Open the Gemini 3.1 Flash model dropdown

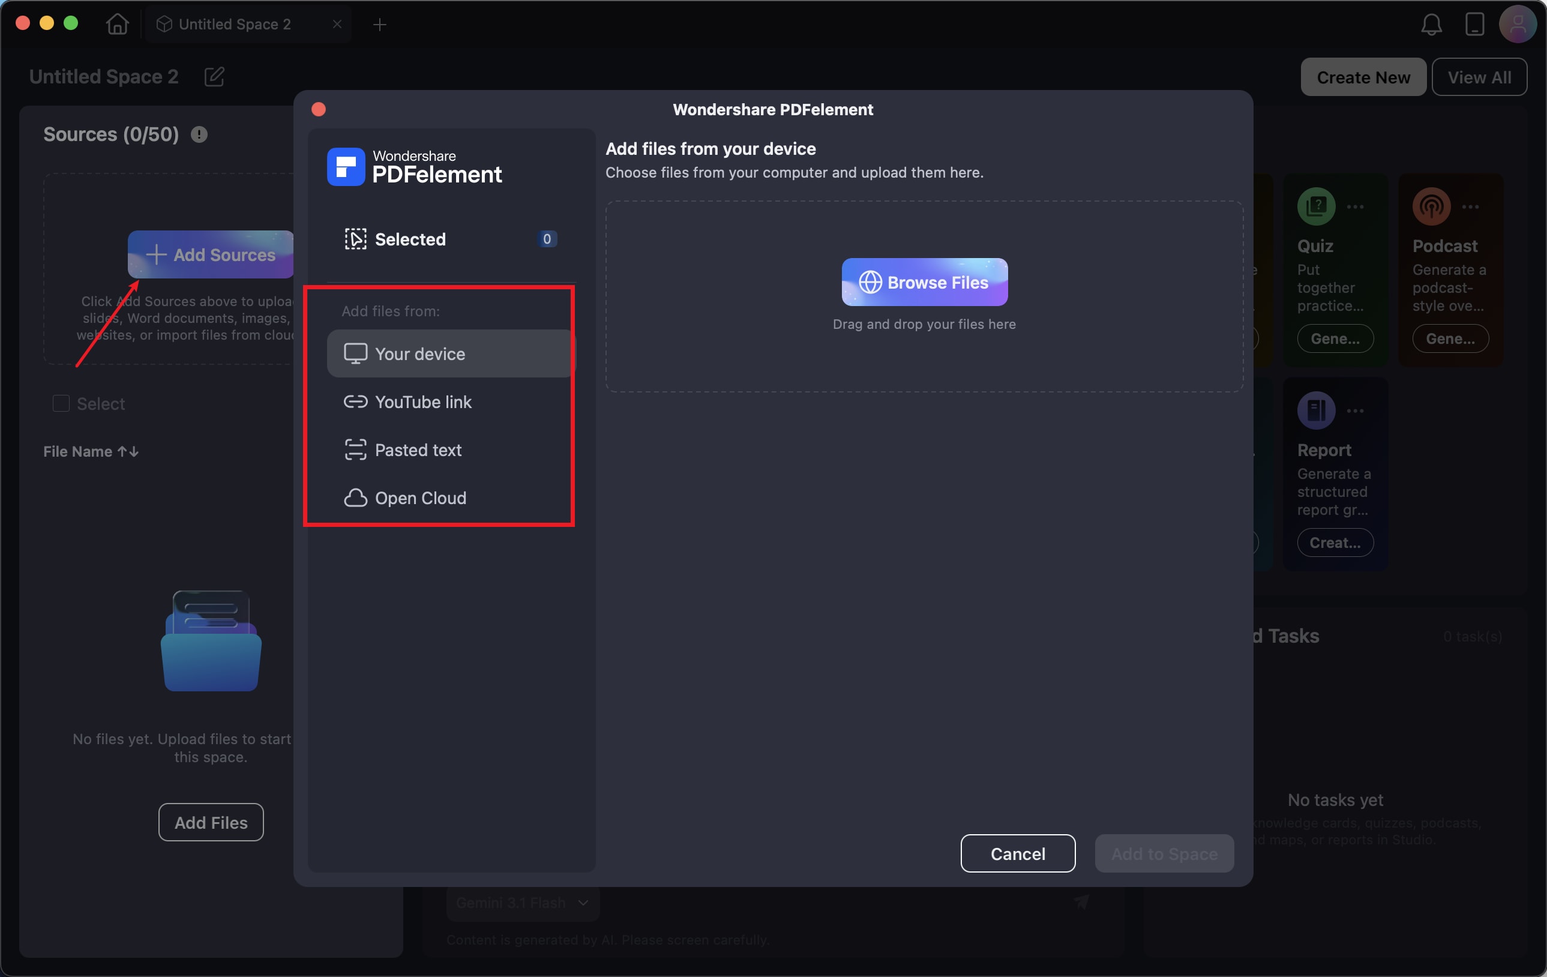[523, 903]
